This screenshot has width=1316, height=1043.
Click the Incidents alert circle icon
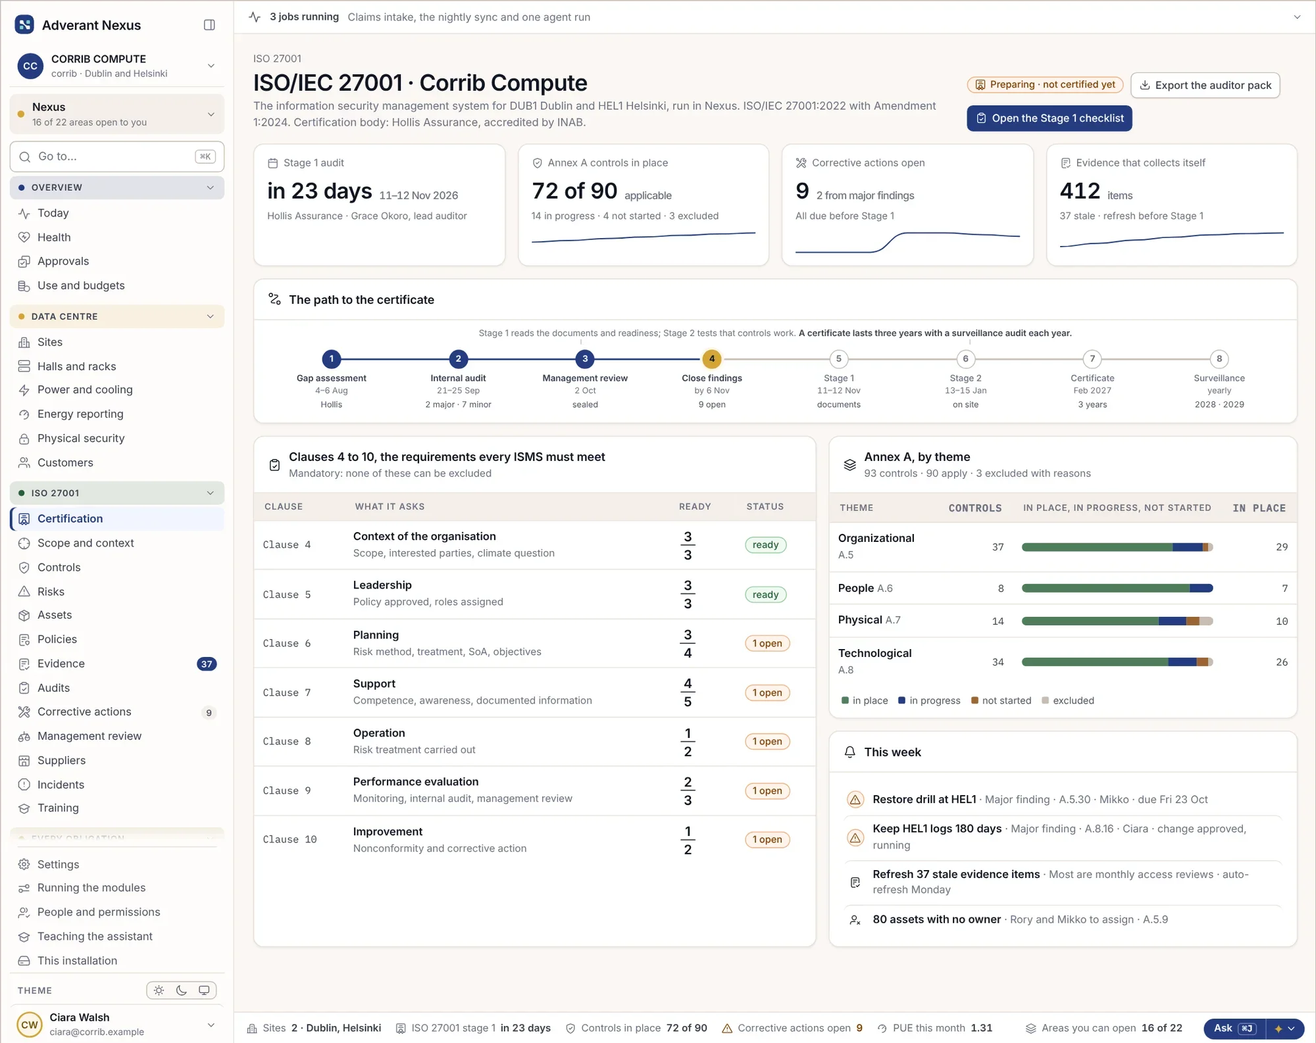coord(24,785)
